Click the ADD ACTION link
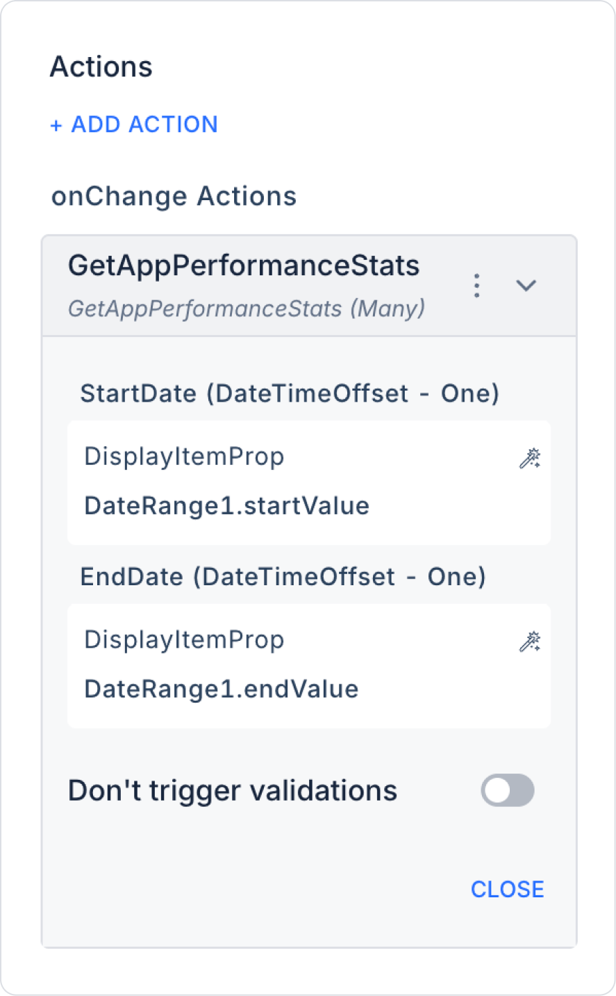The width and height of the screenshot is (616, 996). tap(144, 124)
